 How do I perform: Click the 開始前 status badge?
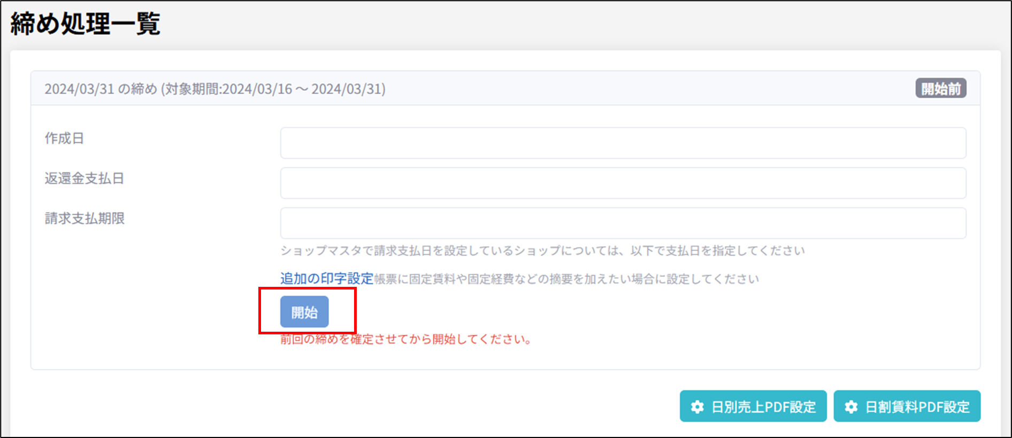[x=940, y=89]
